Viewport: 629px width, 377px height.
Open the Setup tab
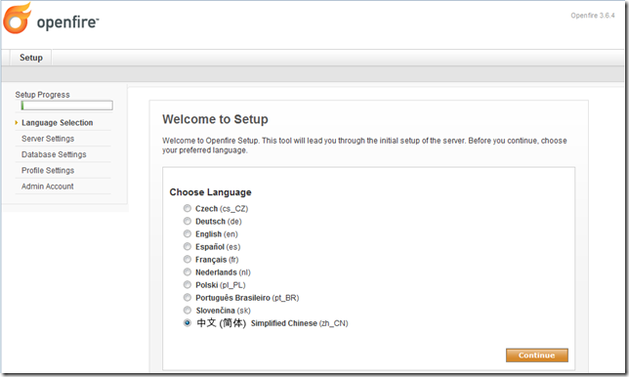(x=31, y=58)
